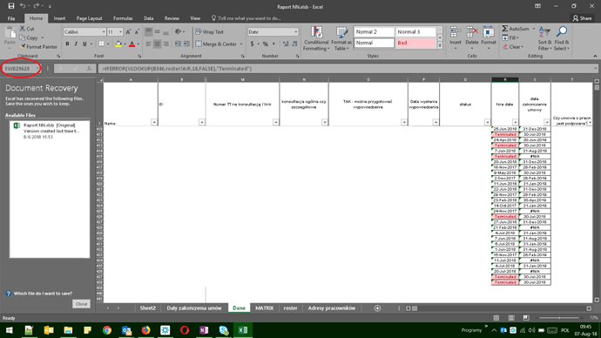Open the filter dropdown on Name column

[x=153, y=122]
